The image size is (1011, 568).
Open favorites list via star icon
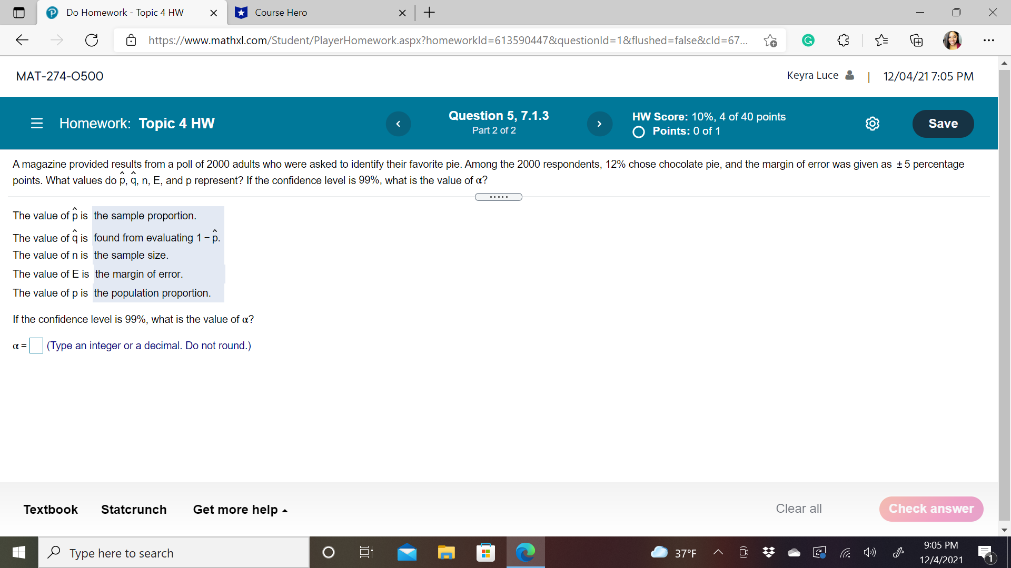tap(882, 40)
